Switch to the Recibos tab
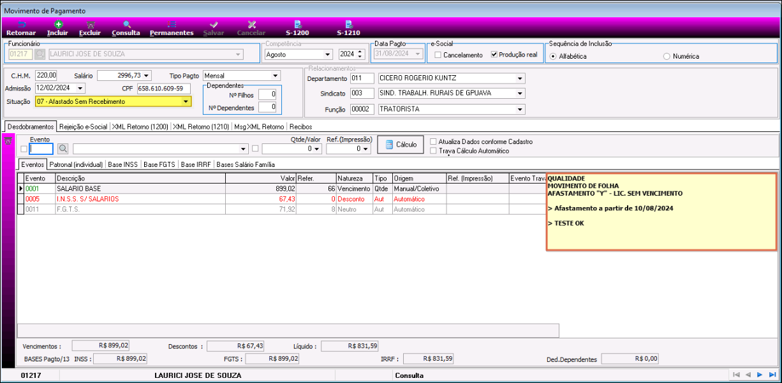The height and width of the screenshot is (383, 782). [300, 127]
